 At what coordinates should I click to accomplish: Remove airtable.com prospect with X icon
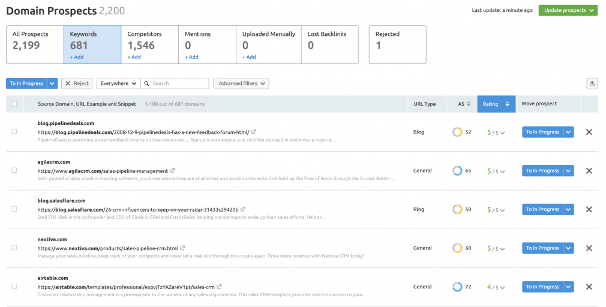(589, 287)
